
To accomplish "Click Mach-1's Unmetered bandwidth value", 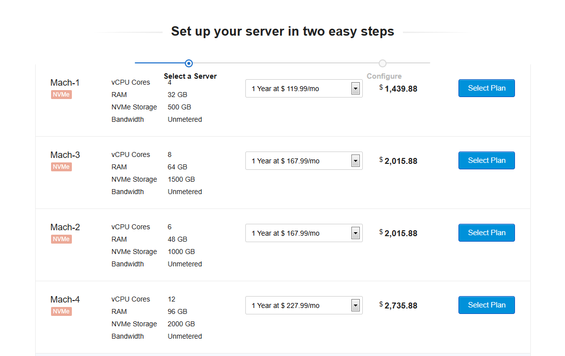I will (185, 119).
